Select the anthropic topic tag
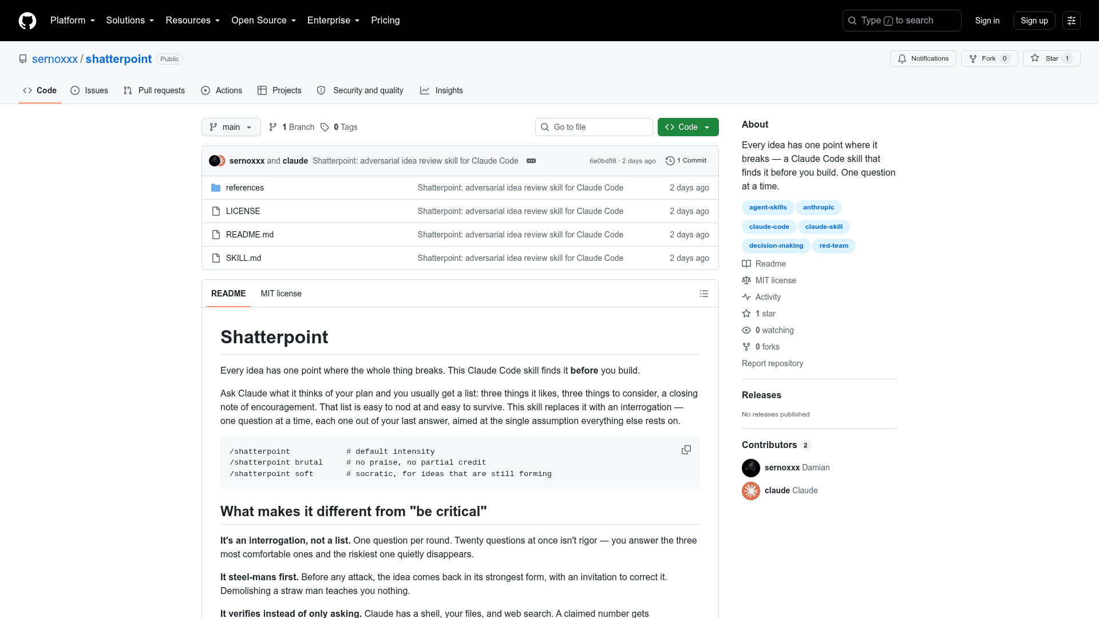 (819, 208)
